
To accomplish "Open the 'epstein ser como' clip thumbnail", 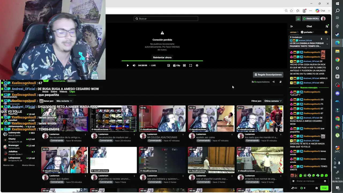I will pyautogui.click(x=211, y=118).
